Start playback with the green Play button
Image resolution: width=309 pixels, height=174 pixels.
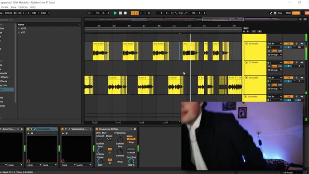point(115,13)
